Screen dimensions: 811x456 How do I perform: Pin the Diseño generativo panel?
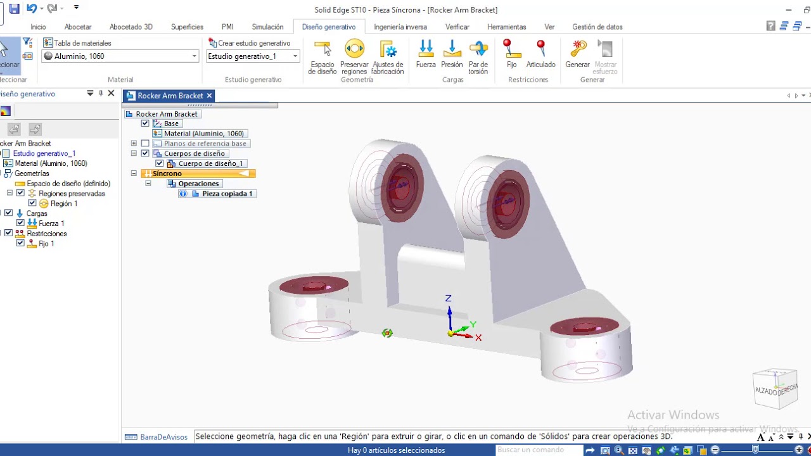101,94
